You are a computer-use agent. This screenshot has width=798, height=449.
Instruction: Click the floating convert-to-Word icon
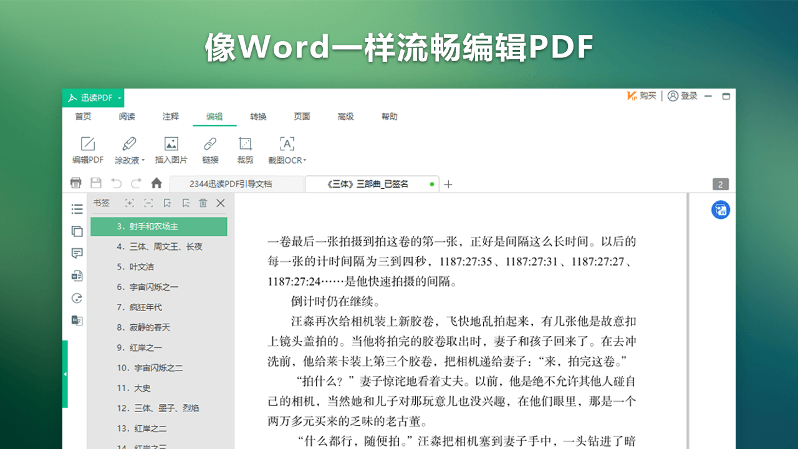click(x=720, y=210)
